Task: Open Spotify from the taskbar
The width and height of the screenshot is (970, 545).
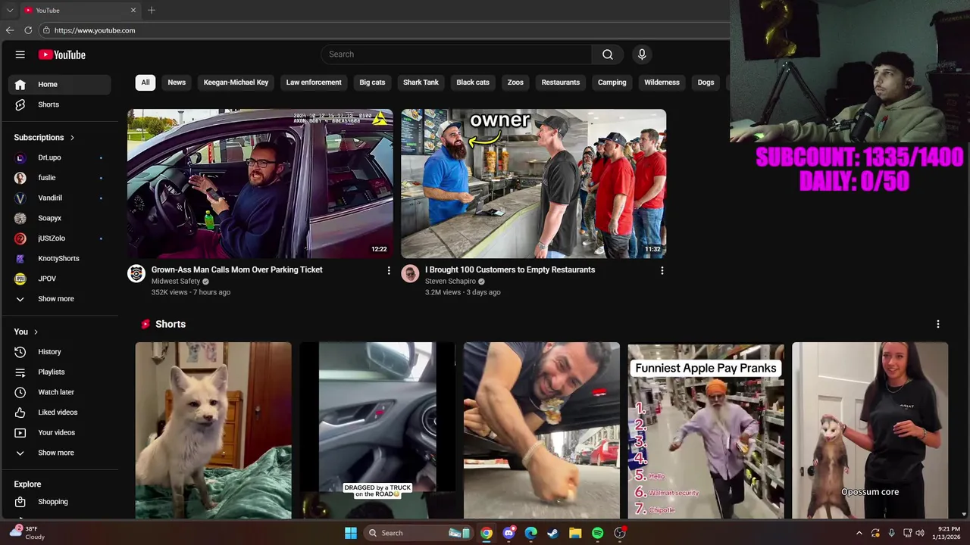Action: (x=597, y=533)
